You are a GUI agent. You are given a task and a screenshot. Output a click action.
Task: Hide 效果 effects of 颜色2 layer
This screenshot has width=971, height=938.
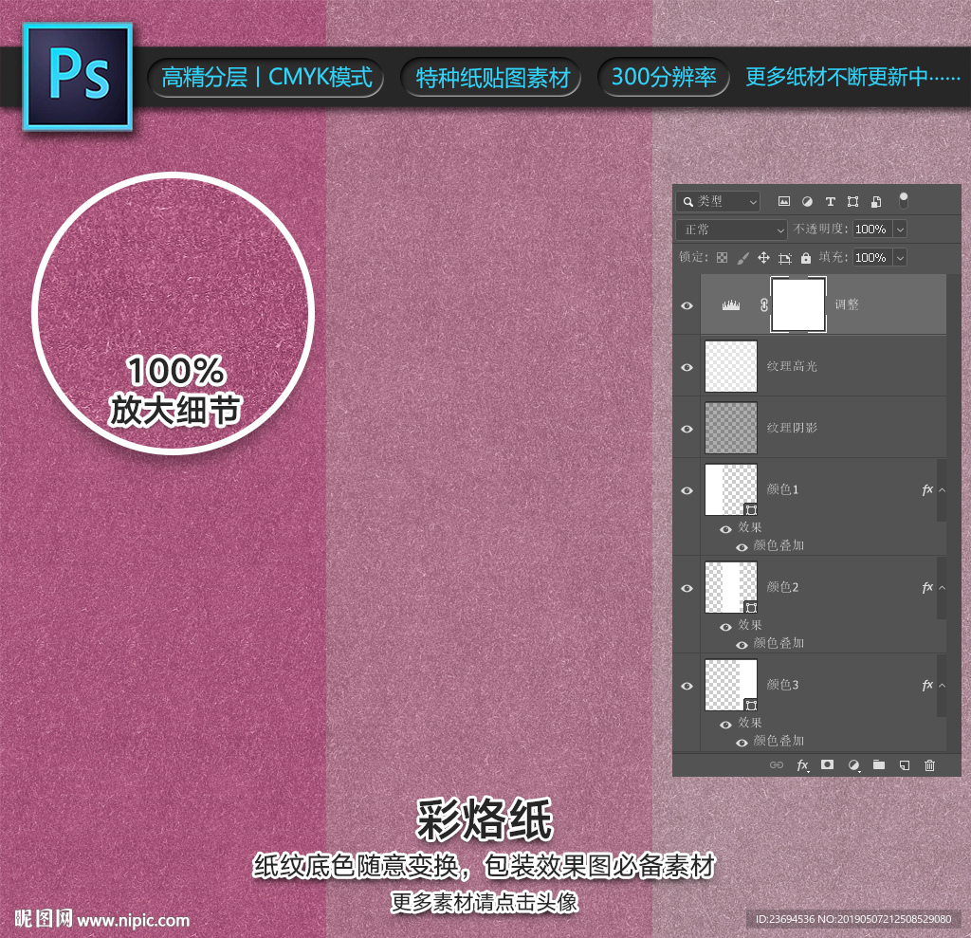pos(725,627)
